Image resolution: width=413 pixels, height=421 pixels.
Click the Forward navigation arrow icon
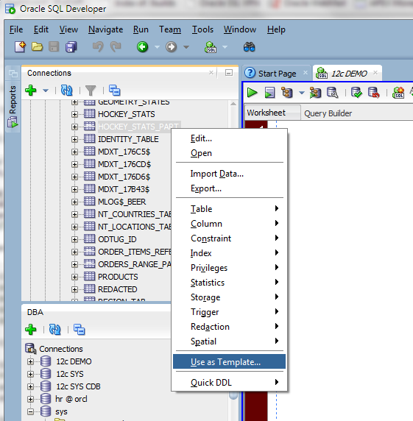172,47
